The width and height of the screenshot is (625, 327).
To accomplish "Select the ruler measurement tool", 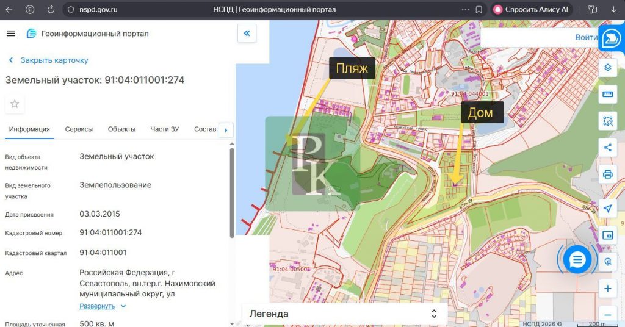I will point(607,94).
